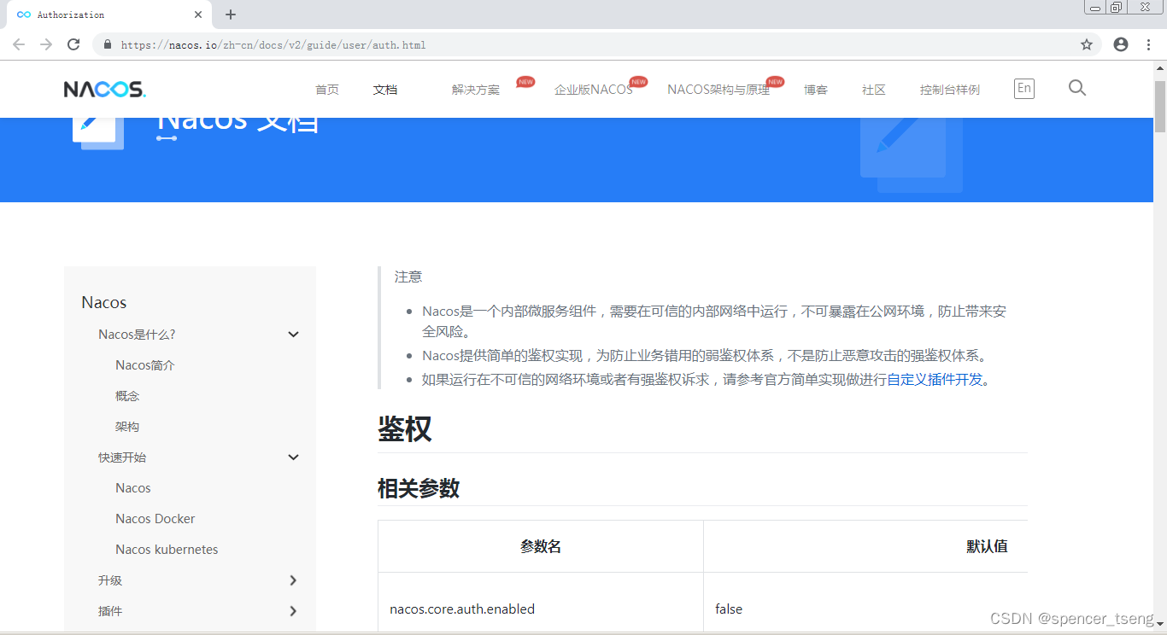Click the 注意 note label
Screen dimensions: 1167x635
408,277
